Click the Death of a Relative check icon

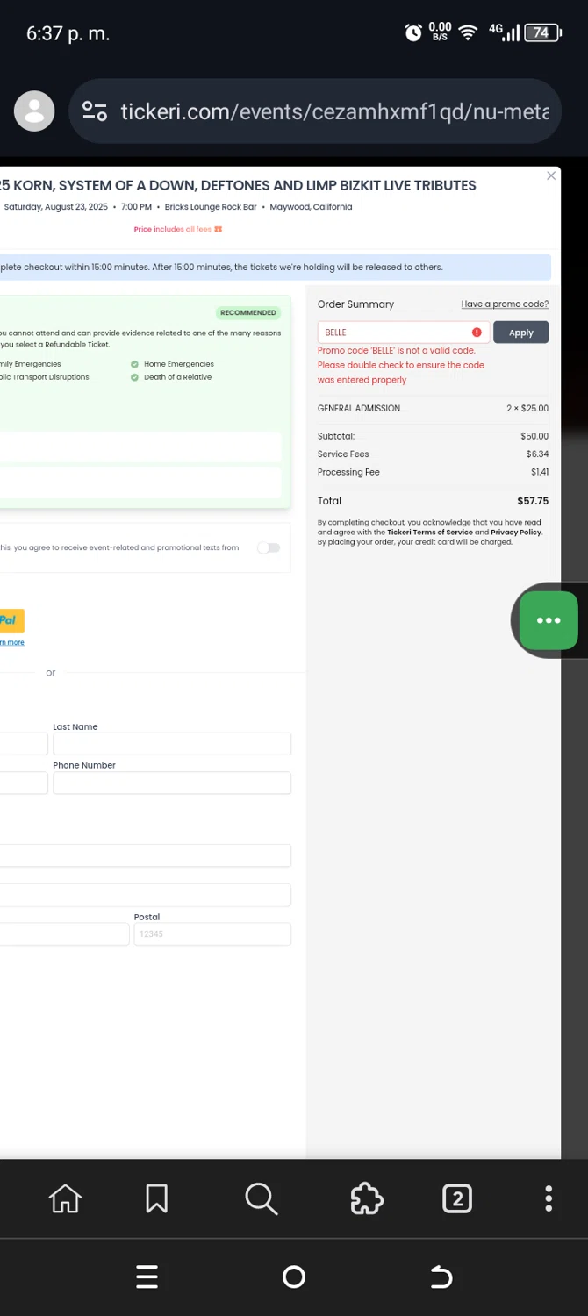click(x=134, y=377)
